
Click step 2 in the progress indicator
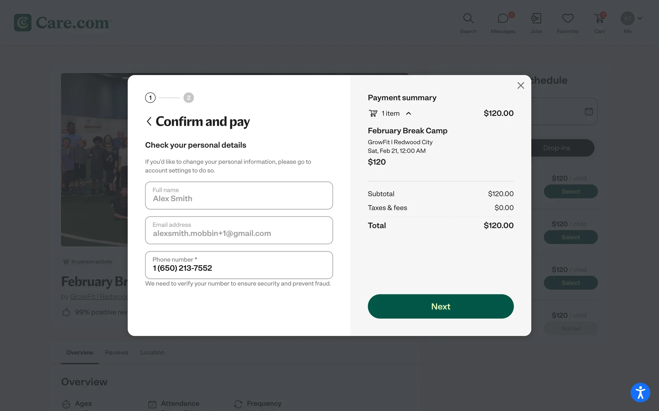pos(188,98)
